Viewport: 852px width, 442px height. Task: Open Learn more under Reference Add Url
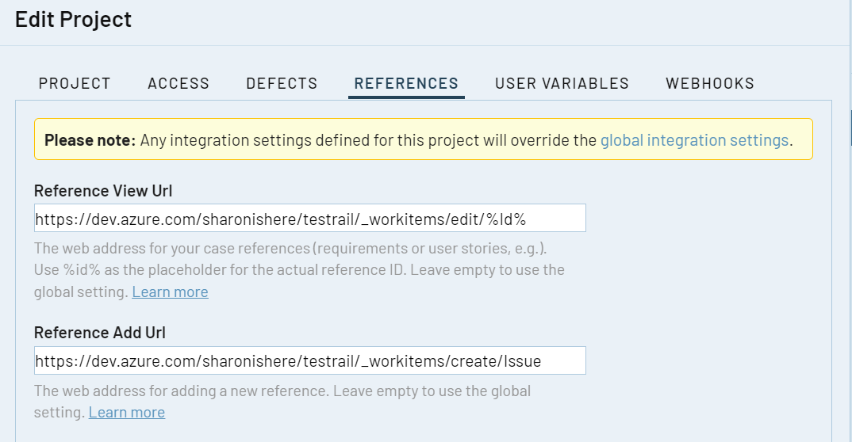pyautogui.click(x=127, y=413)
